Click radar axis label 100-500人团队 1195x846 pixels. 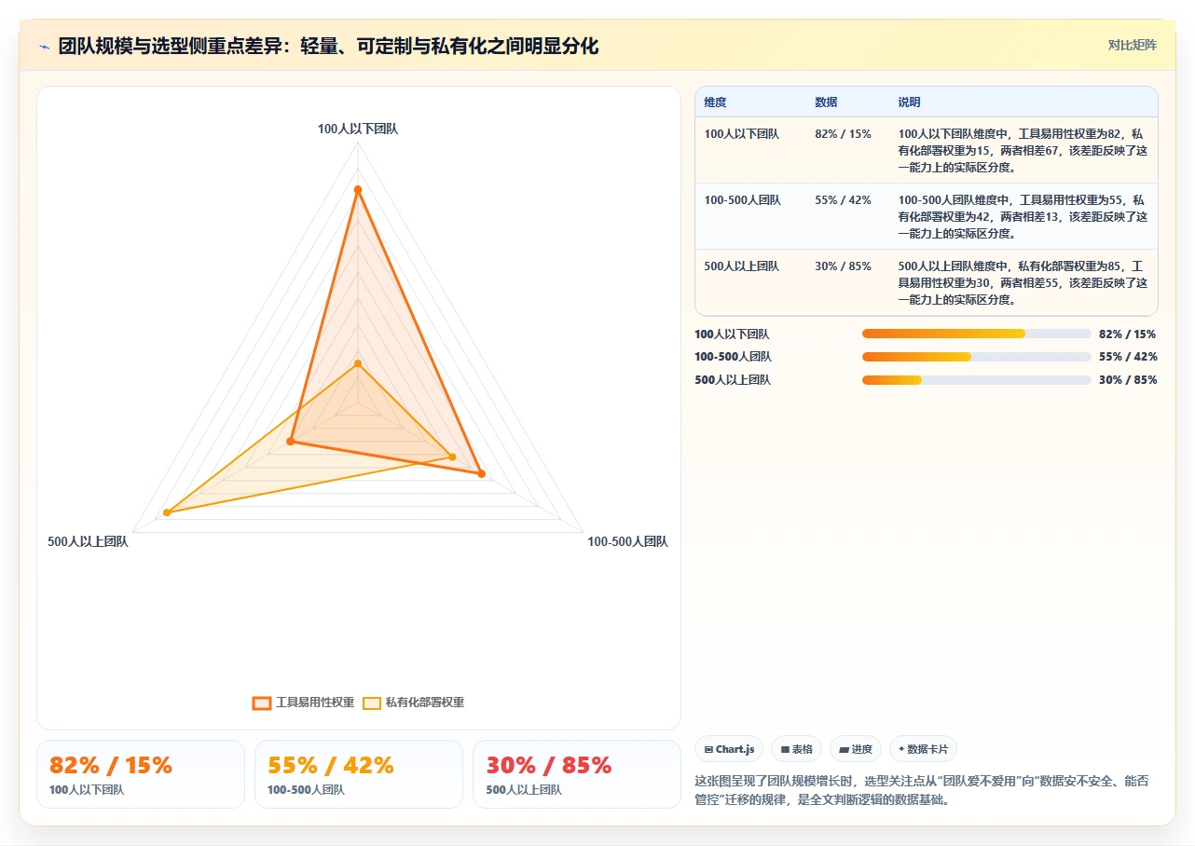627,541
